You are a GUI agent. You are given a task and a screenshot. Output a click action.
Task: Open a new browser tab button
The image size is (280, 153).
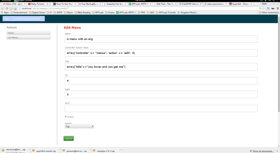tap(256, 4)
